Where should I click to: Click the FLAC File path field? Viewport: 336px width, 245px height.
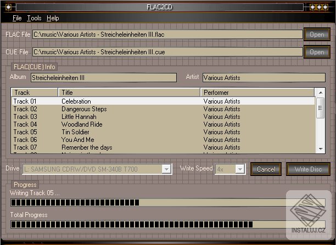[x=167, y=35]
